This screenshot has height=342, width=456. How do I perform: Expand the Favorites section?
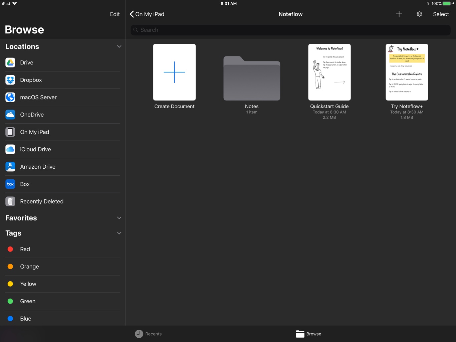tap(119, 218)
